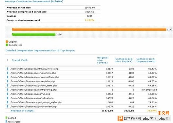Click the green Compressed size bar
This screenshot has height=123, width=173.
click(x=33, y=34)
